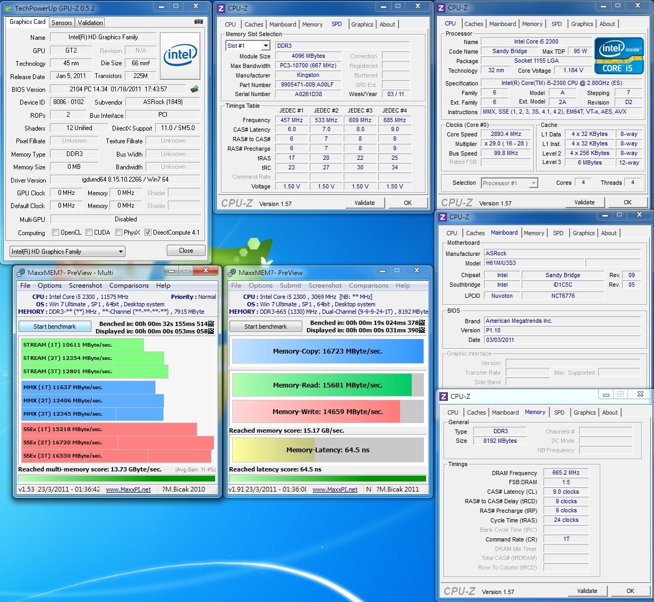Click the motherboard Model value H61M/U3S3
Image resolution: width=654 pixels, height=602 pixels.
(533, 263)
